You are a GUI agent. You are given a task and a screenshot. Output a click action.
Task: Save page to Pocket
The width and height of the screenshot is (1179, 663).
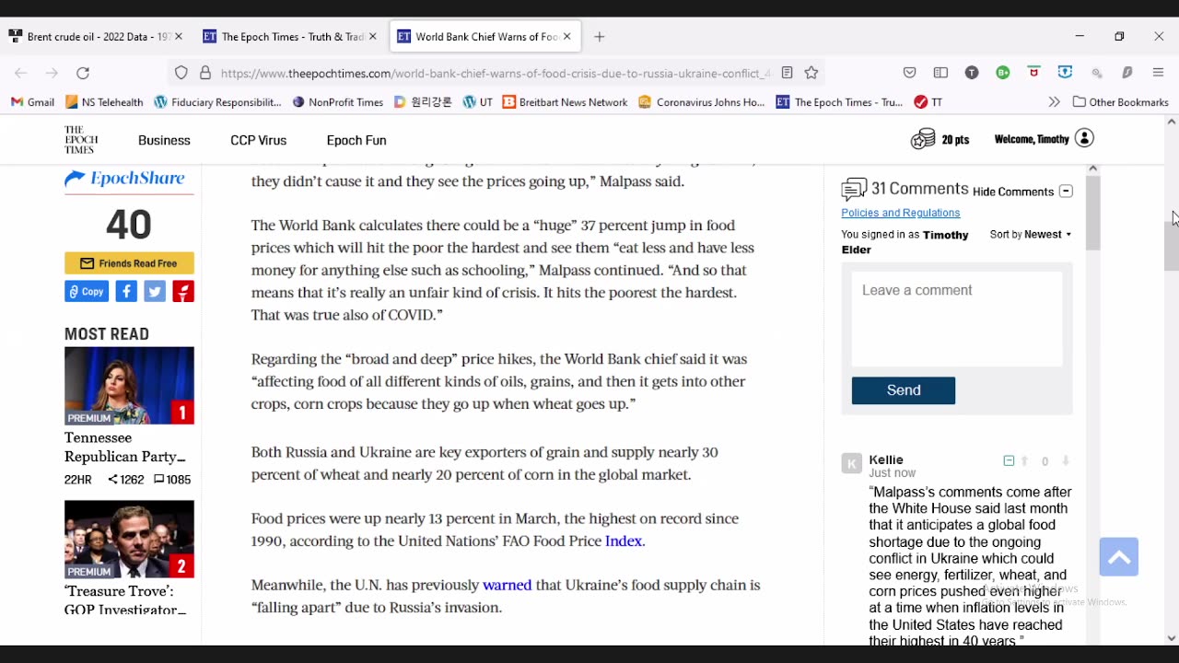click(x=910, y=73)
